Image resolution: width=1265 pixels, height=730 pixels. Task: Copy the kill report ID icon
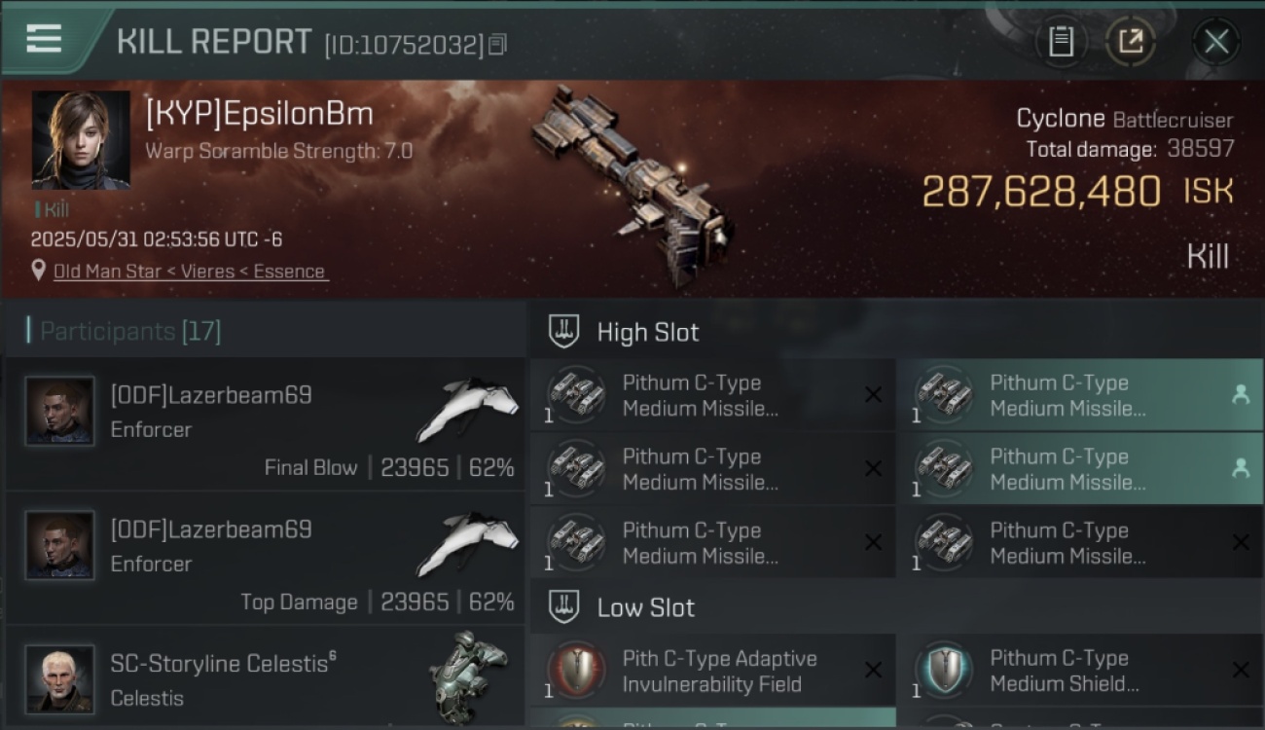coord(497,45)
